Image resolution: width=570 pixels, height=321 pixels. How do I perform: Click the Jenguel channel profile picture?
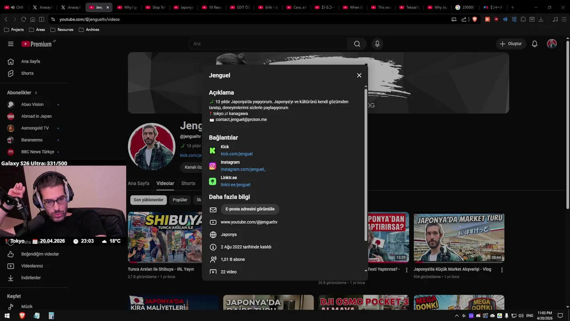[151, 147]
